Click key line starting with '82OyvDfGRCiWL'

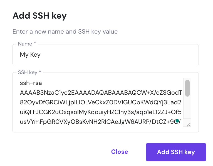coord(101,102)
